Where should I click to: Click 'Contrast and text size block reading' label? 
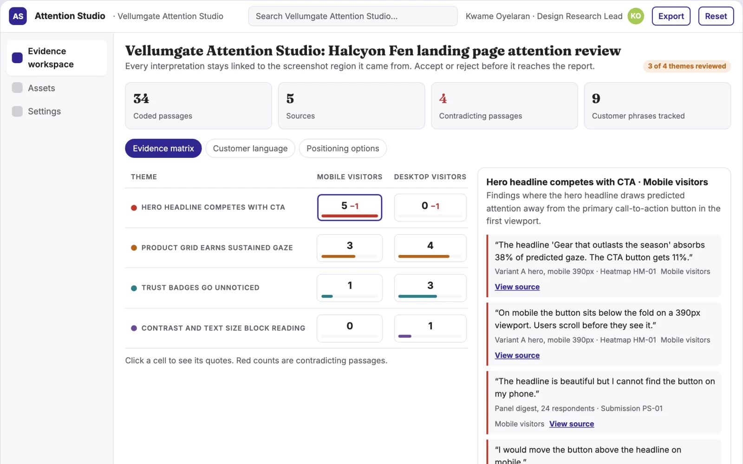point(223,328)
